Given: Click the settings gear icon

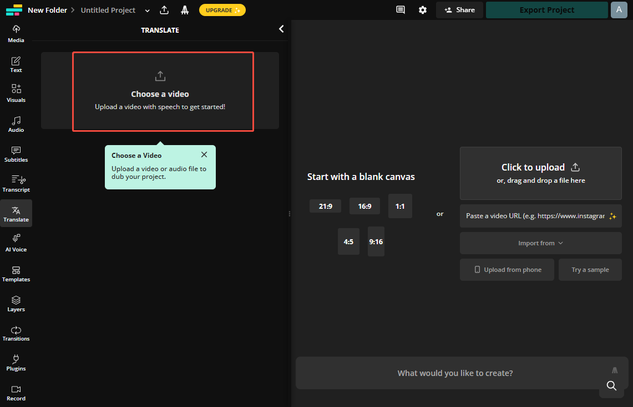Looking at the screenshot, I should coord(423,10).
